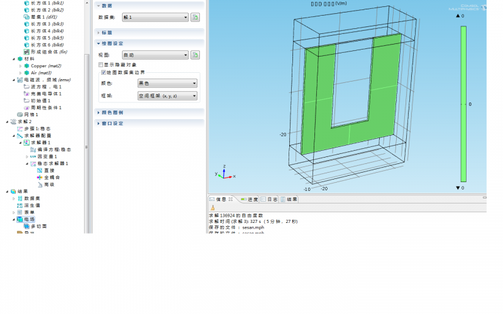Switch to the 结果 tab
503x314 pixels.
click(x=289, y=199)
